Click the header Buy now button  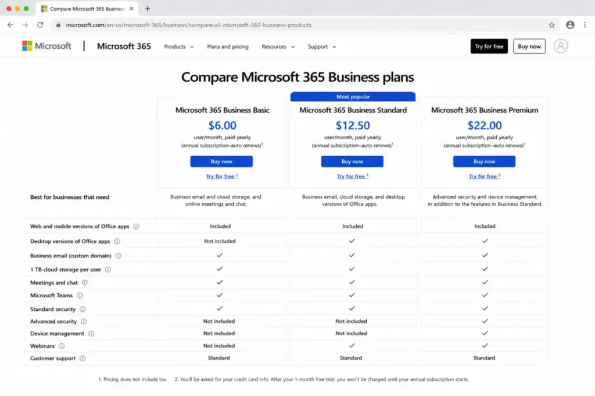coord(529,46)
